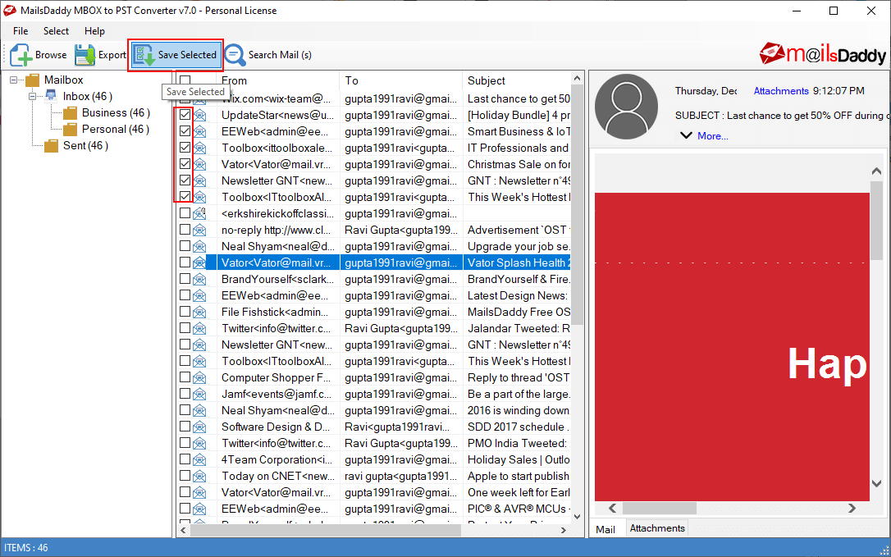Click the envelope icon of 4Team Corporation row
Screen dimensions: 891x557
tap(199, 460)
